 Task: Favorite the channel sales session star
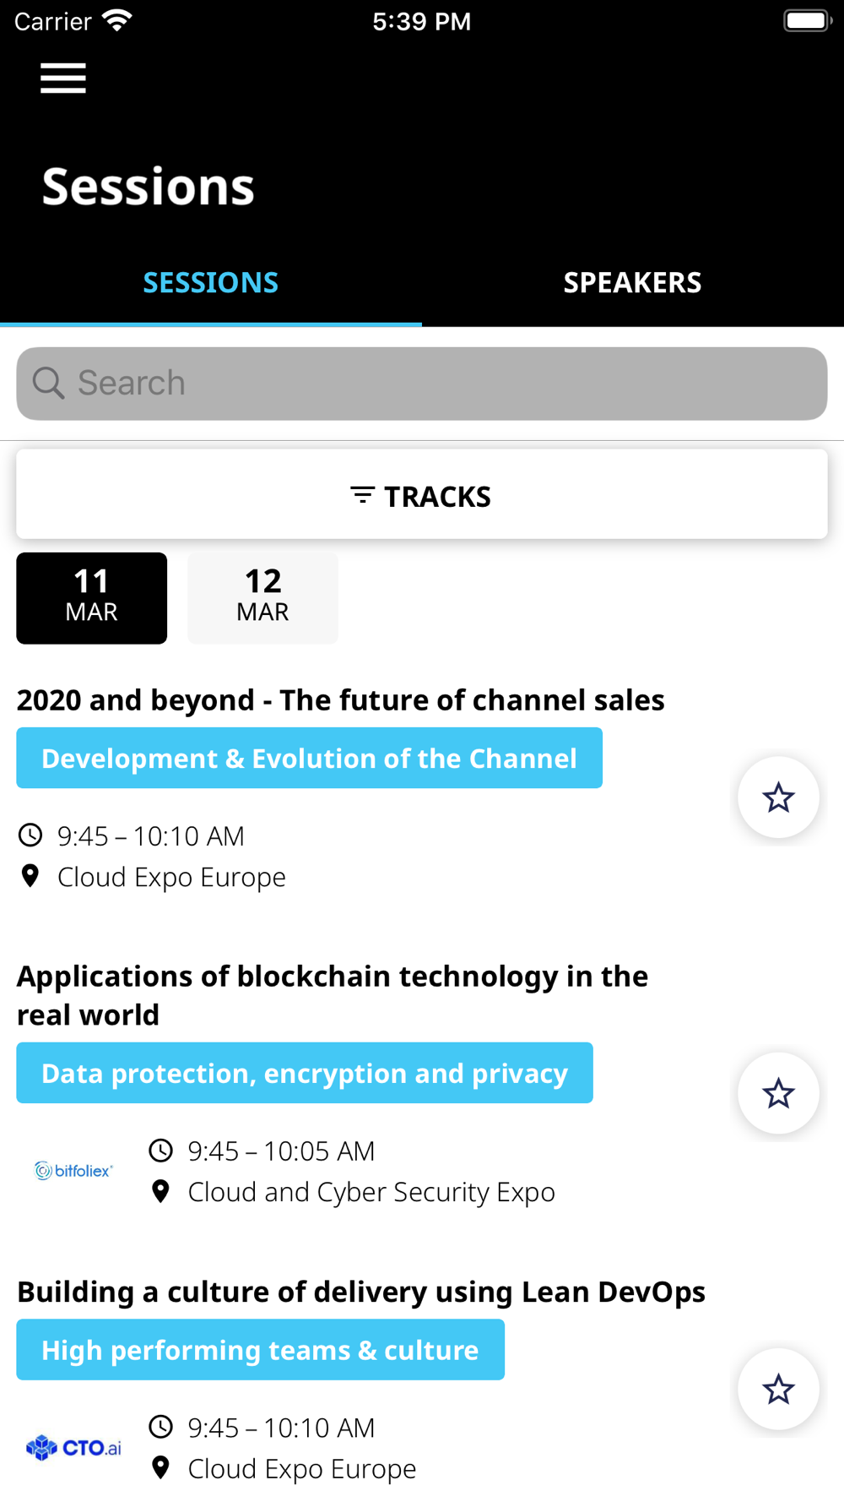click(x=778, y=797)
